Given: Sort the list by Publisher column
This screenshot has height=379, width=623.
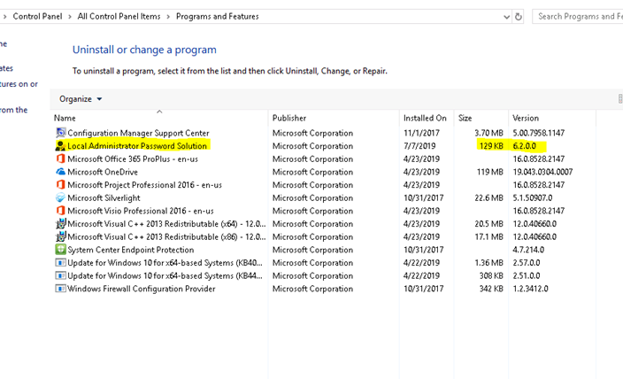Looking at the screenshot, I should pyautogui.click(x=334, y=118).
